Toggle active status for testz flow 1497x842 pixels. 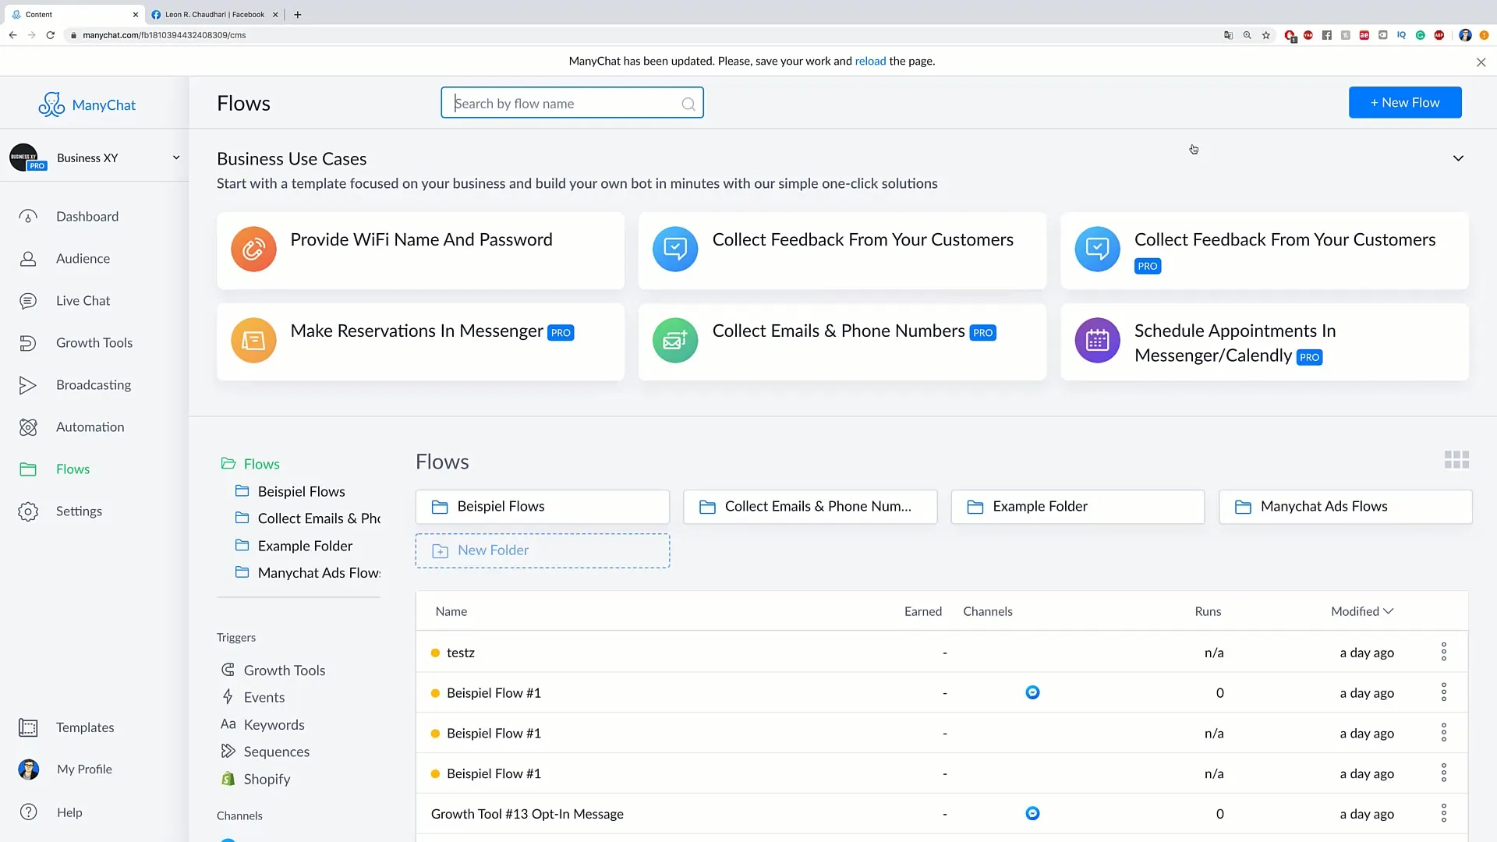click(x=436, y=652)
